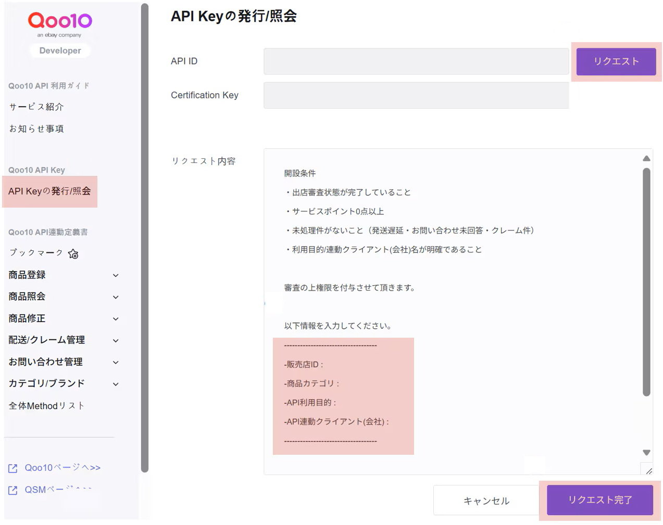Screen dimensions: 663x525
Task: Click the お問い合わせ管理 menu label
Action: pos(46,362)
